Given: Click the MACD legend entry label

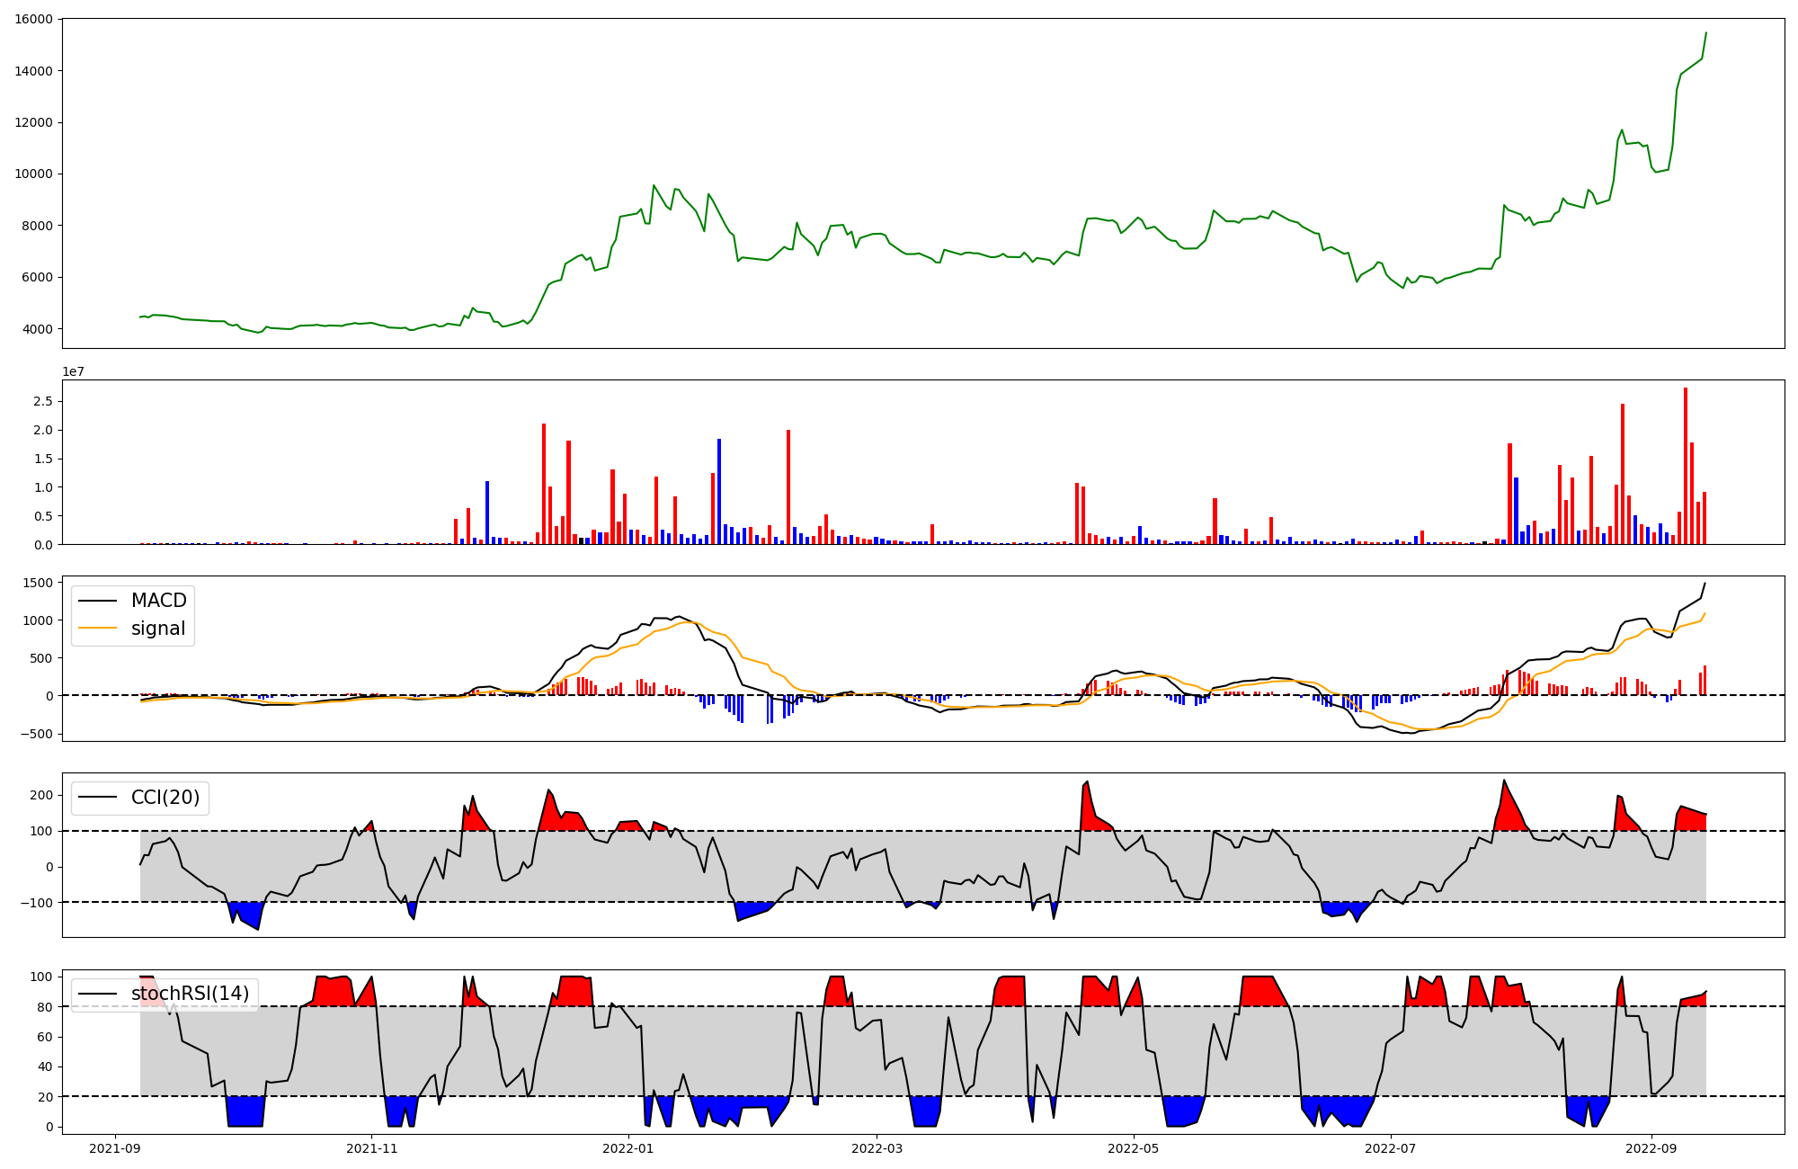Looking at the screenshot, I should click(x=158, y=601).
